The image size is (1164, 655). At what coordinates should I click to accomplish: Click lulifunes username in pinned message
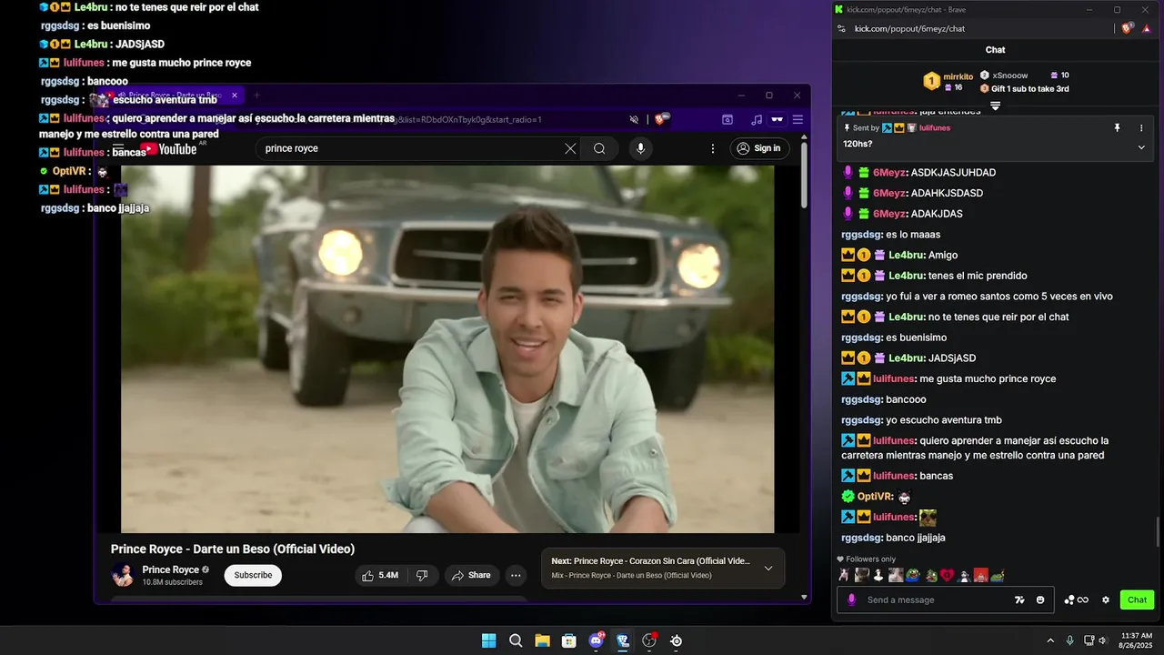(935, 128)
